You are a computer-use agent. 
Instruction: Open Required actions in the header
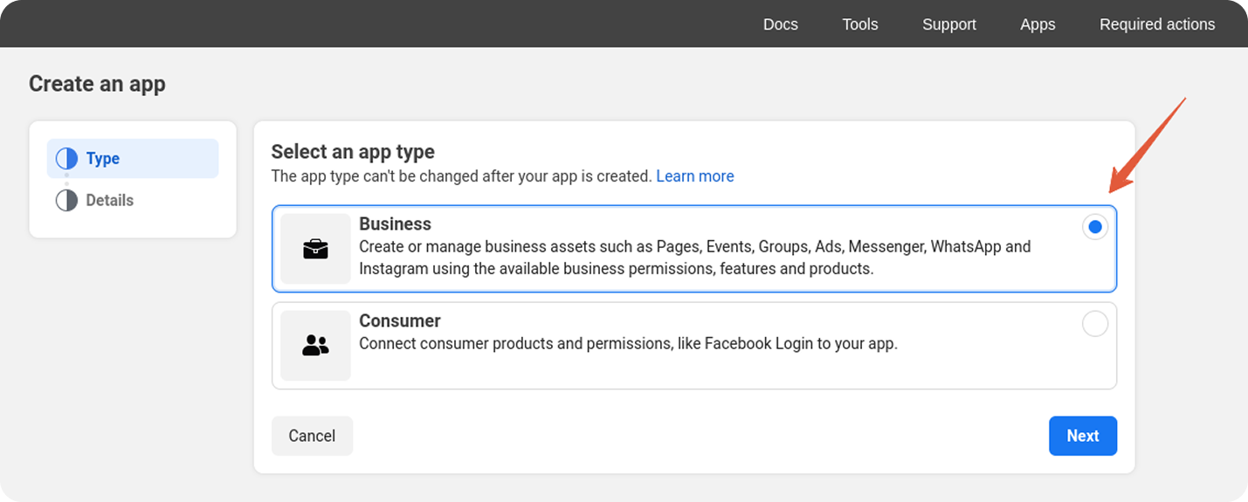pos(1157,24)
